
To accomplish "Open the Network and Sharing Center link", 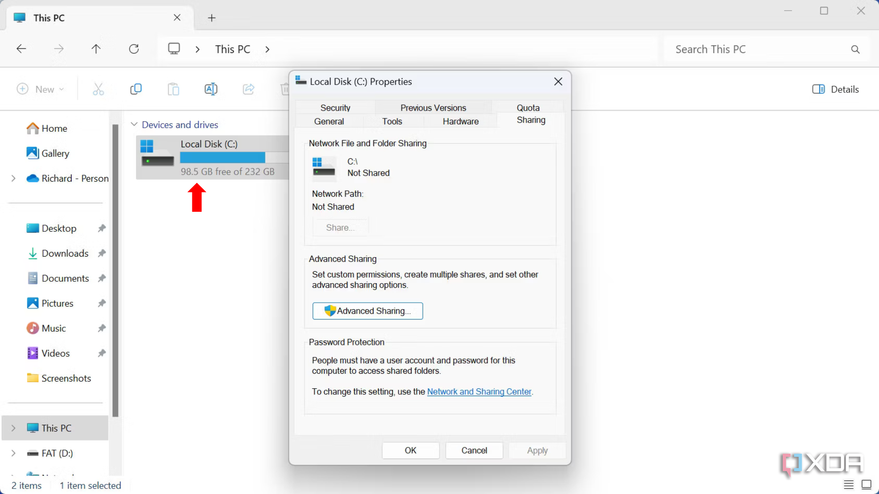I will (x=479, y=392).
